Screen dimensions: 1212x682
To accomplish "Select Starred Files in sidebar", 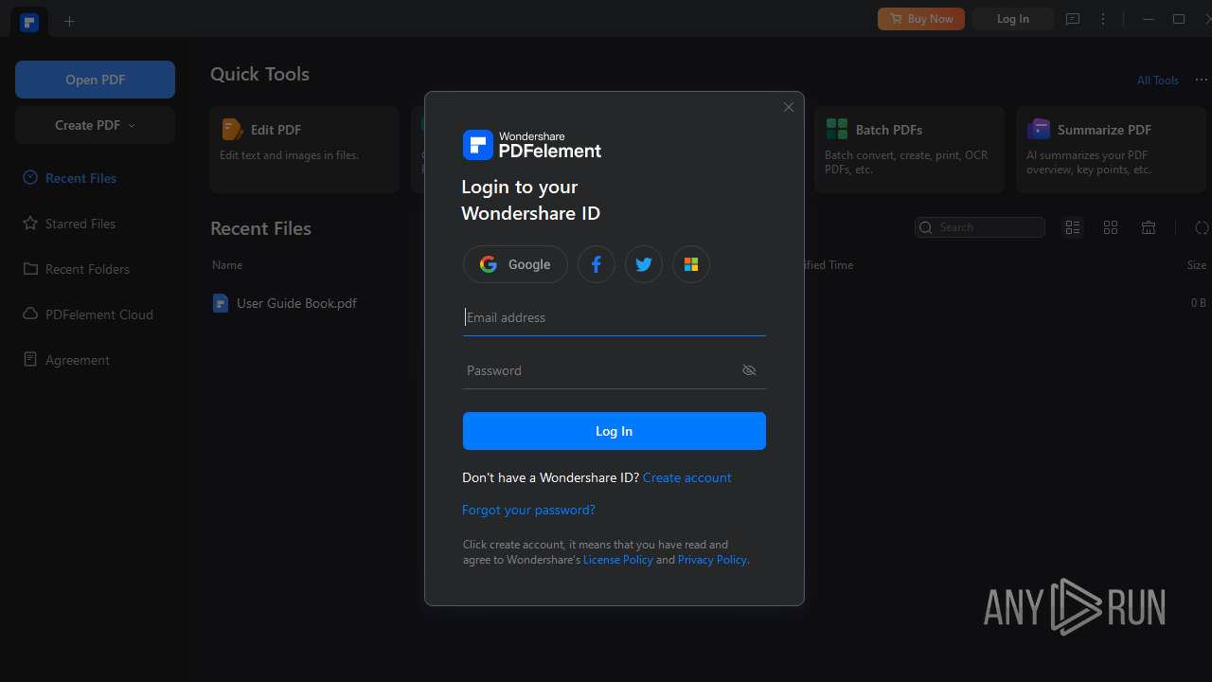I will 69,224.
